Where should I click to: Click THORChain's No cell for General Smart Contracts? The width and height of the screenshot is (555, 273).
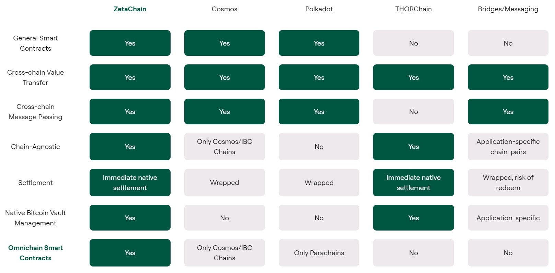(413, 43)
